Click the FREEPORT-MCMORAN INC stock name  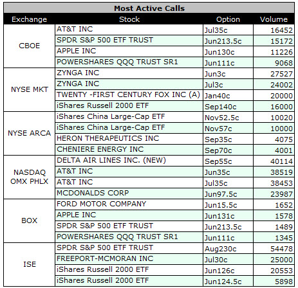[x=105, y=258]
